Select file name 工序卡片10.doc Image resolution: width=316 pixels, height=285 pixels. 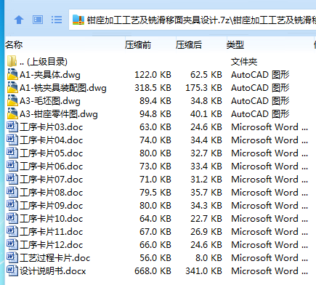(52, 219)
